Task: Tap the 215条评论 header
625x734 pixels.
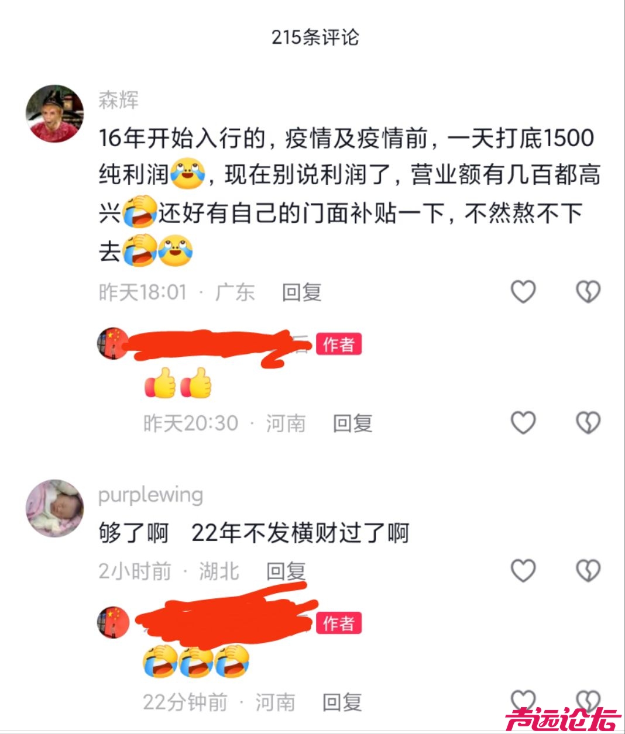Action: click(x=315, y=37)
